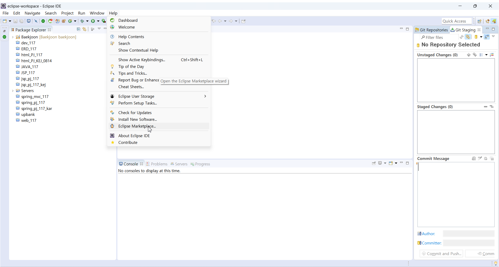Open the New Java Class dropdown arrow
This screenshot has width=499, height=267.
[x=75, y=21]
